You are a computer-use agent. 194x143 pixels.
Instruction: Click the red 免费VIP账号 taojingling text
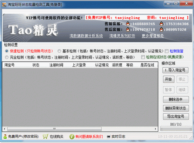click(x=113, y=18)
